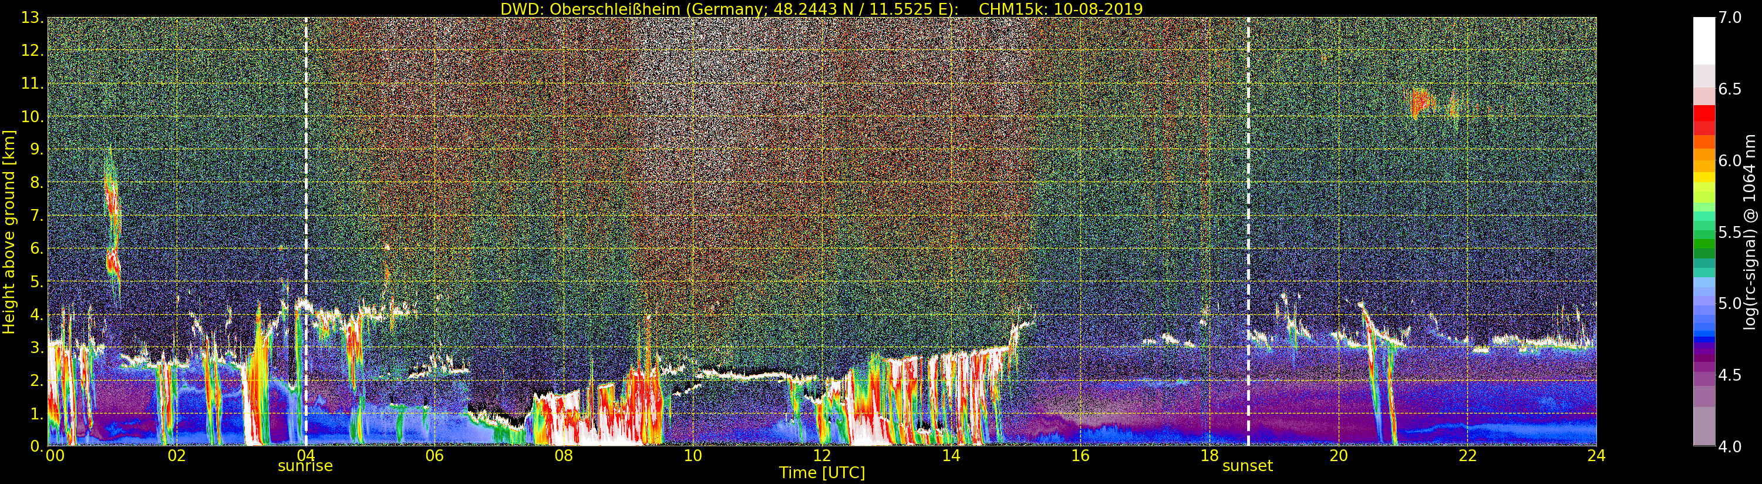1762x484 pixels.
Task: Click time axis tick label '12'
Action: 822,455
